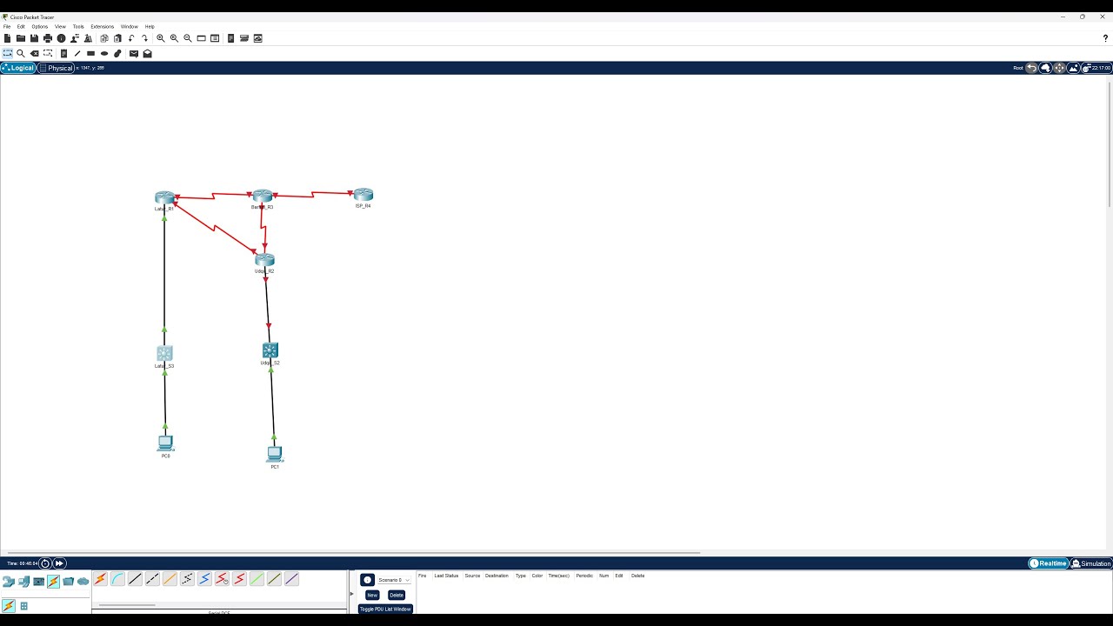Screen dimensions: 1113x626
Task: Select Network Devices category
Action: click(x=9, y=582)
